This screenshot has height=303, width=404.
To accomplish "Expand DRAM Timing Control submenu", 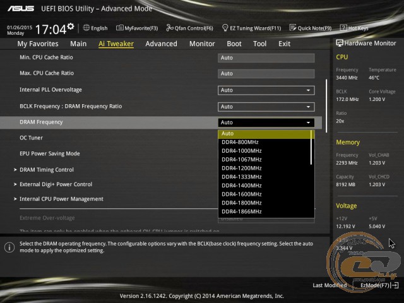I will [47, 170].
